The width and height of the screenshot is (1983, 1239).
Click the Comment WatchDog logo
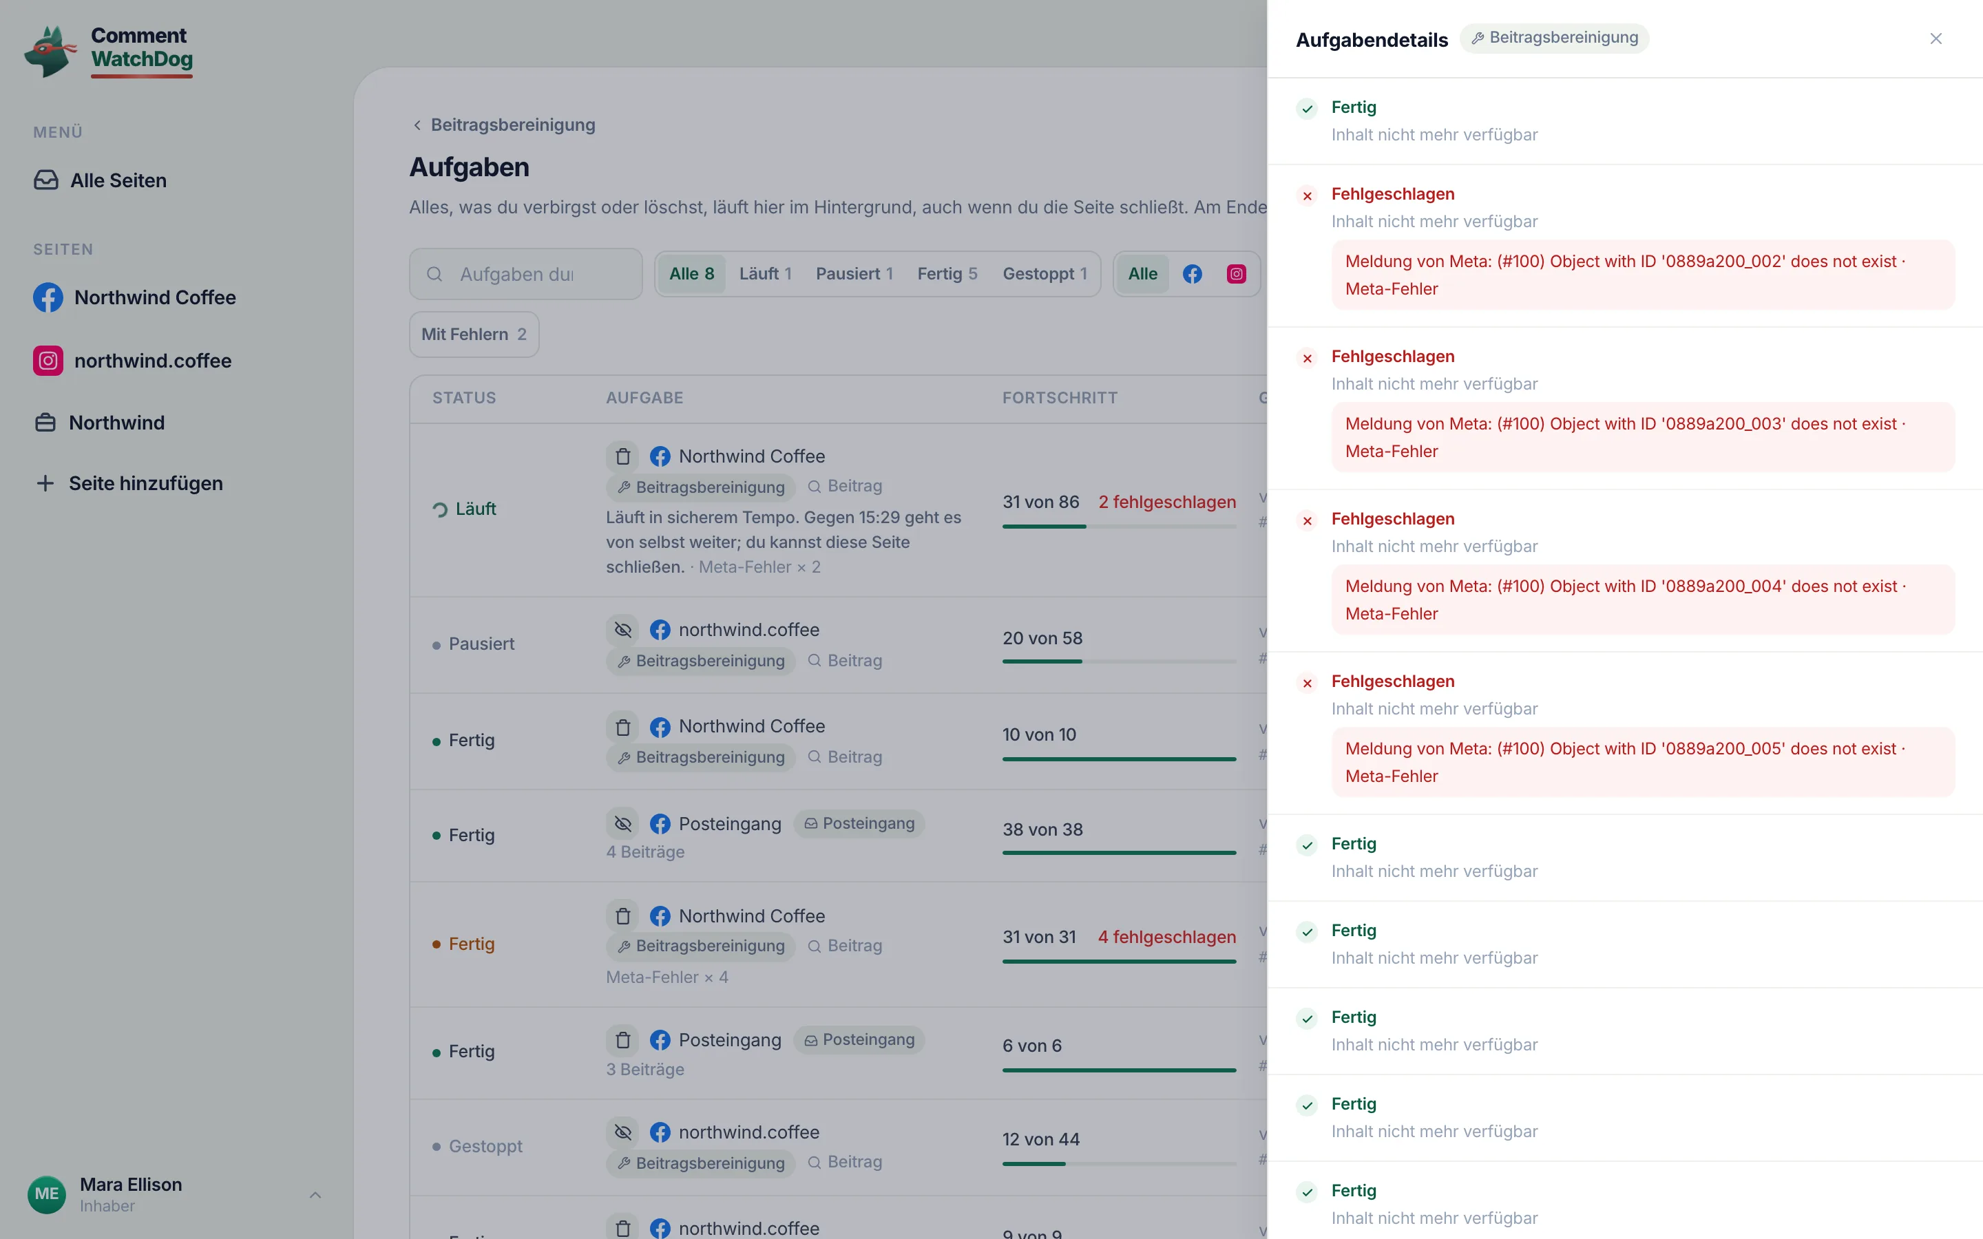109,51
